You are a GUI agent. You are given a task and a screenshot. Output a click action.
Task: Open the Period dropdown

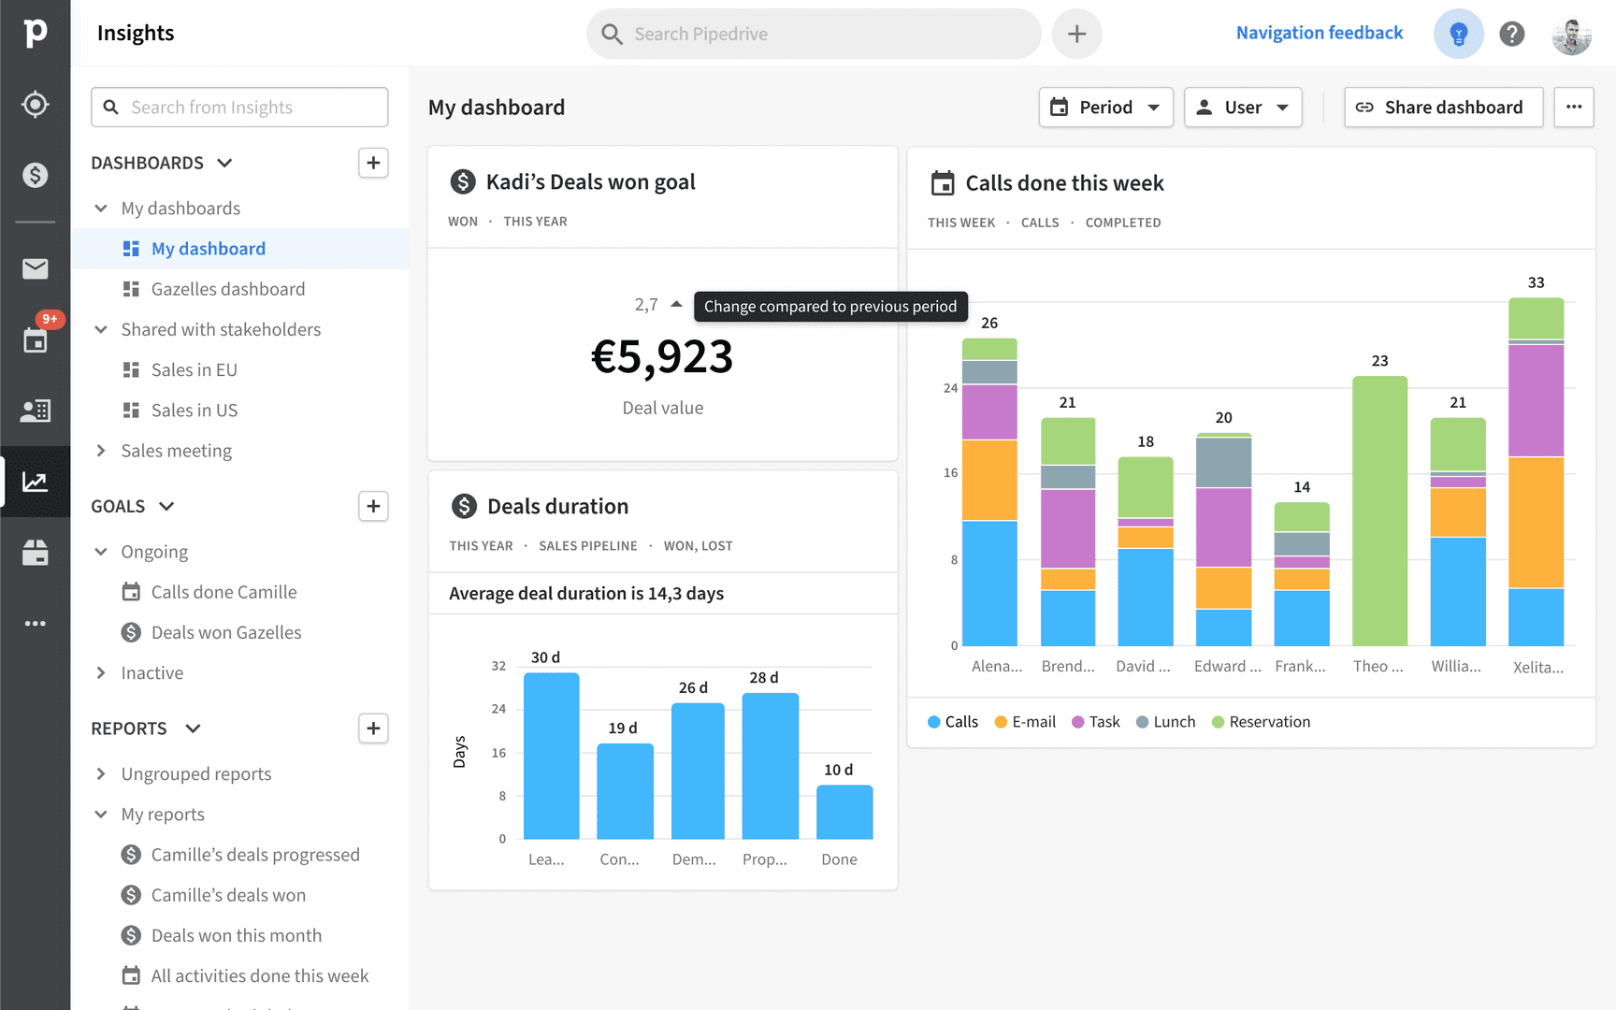click(x=1105, y=107)
